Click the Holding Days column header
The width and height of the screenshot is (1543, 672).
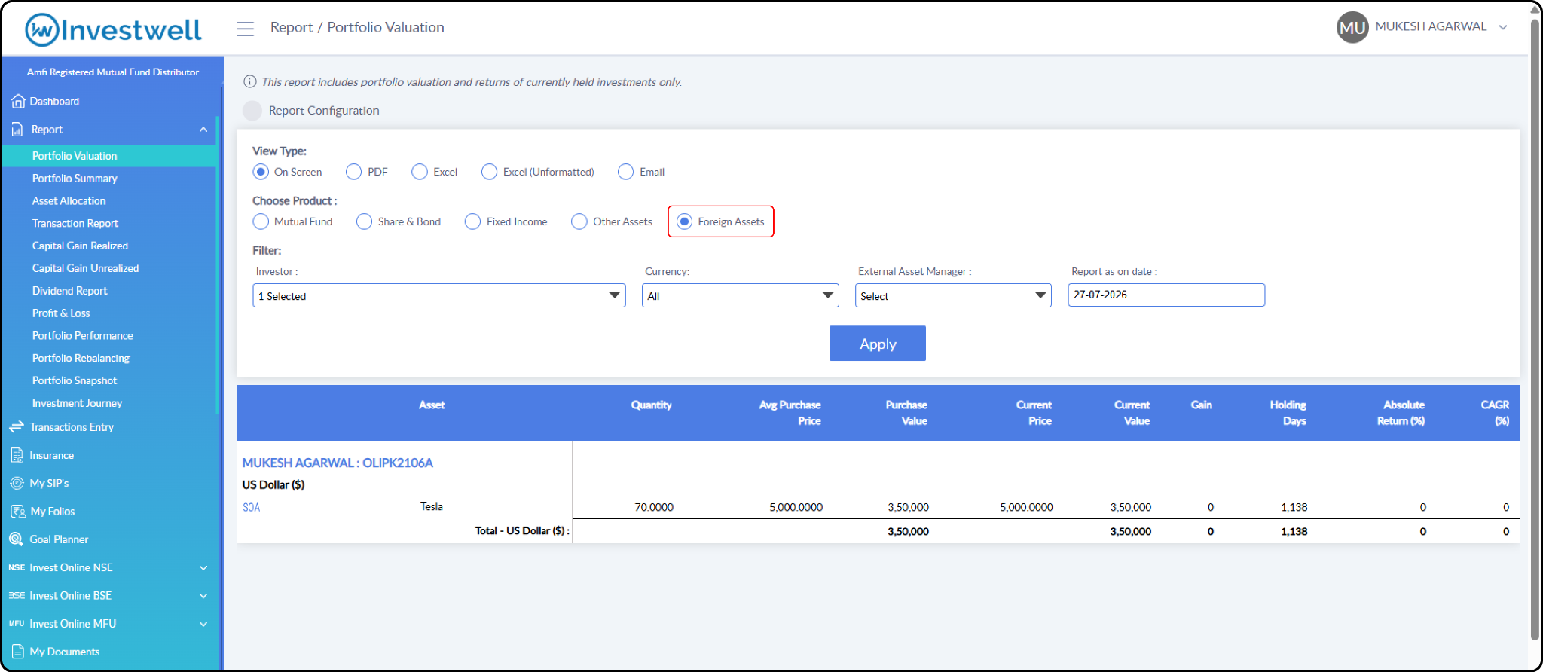tap(1288, 413)
